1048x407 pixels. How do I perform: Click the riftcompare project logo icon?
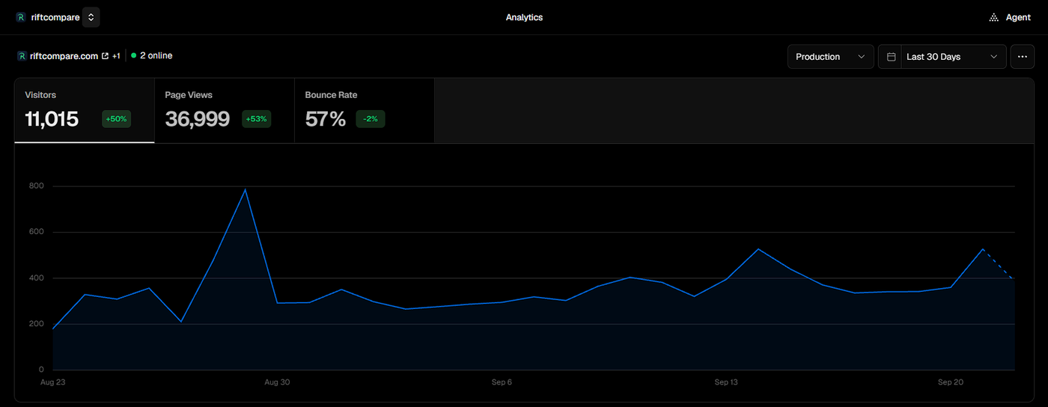(21, 17)
